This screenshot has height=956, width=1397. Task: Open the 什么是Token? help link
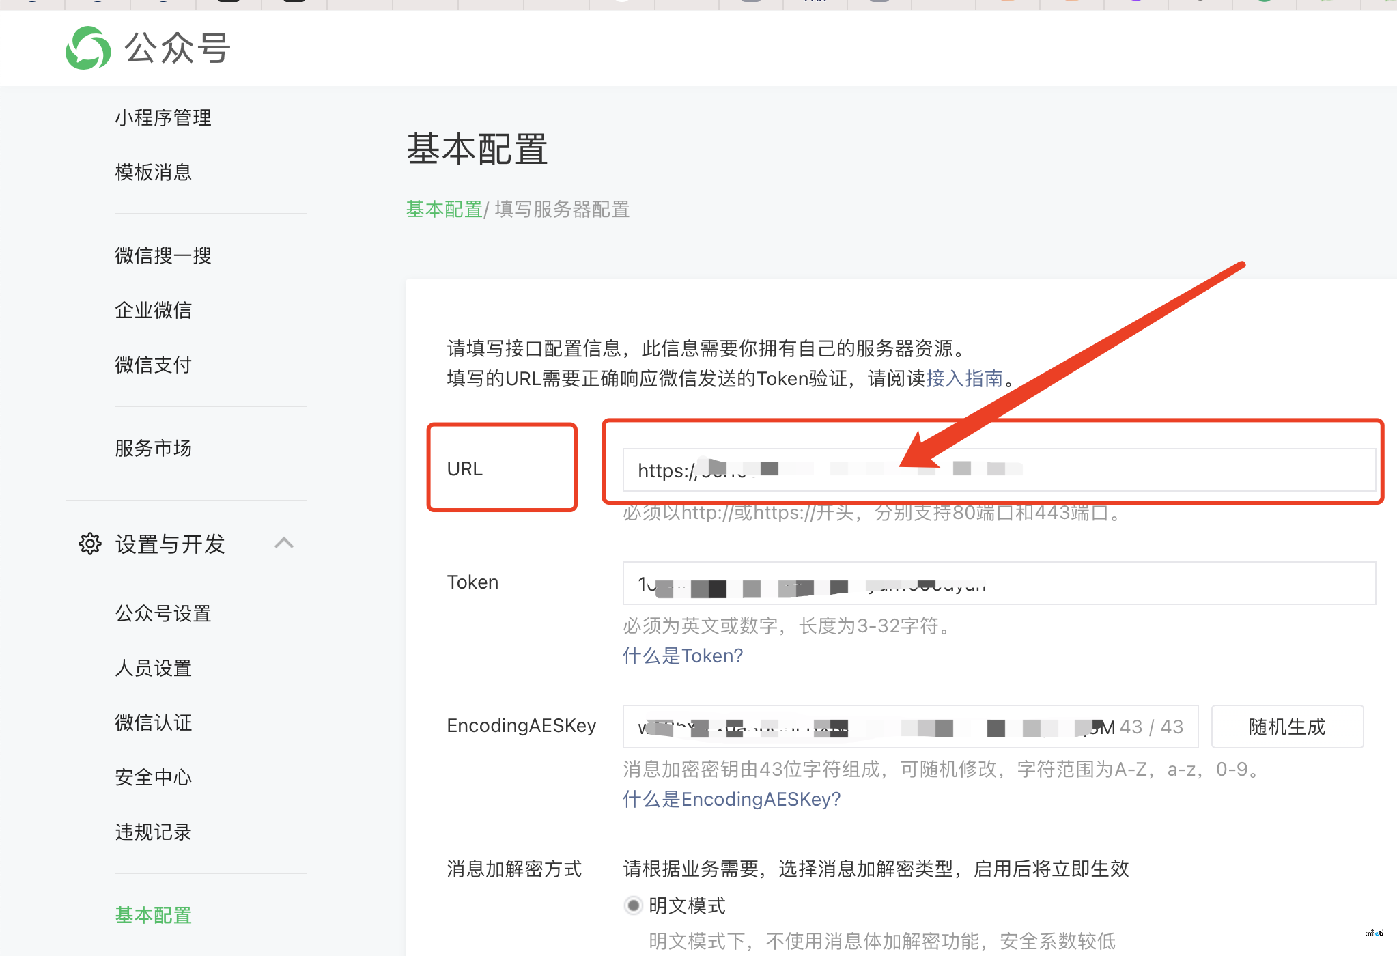[683, 656]
